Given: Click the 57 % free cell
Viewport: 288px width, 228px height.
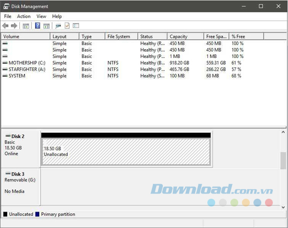Looking at the screenshot, I should [236, 70].
